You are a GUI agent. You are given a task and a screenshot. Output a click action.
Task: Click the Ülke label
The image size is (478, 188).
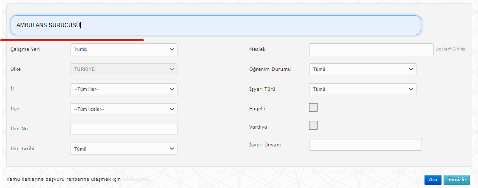(x=16, y=69)
